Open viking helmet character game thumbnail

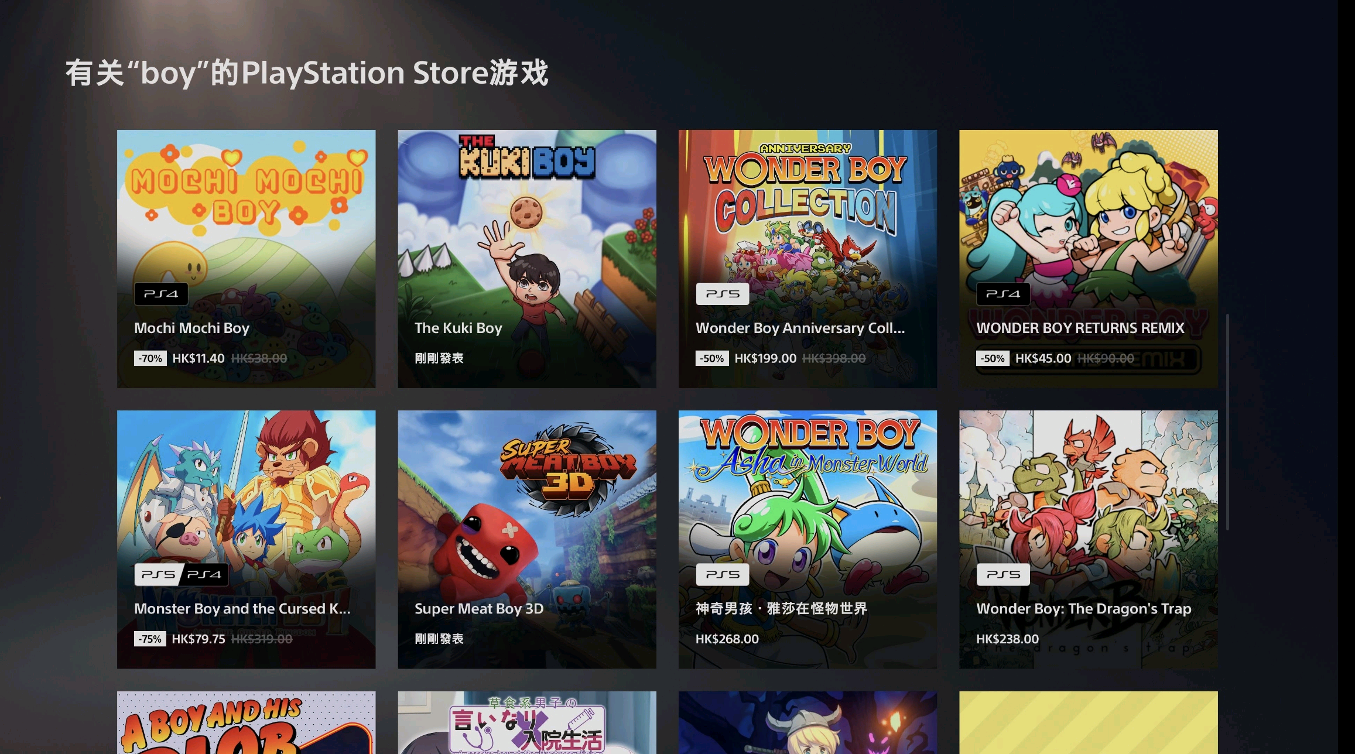point(807,722)
